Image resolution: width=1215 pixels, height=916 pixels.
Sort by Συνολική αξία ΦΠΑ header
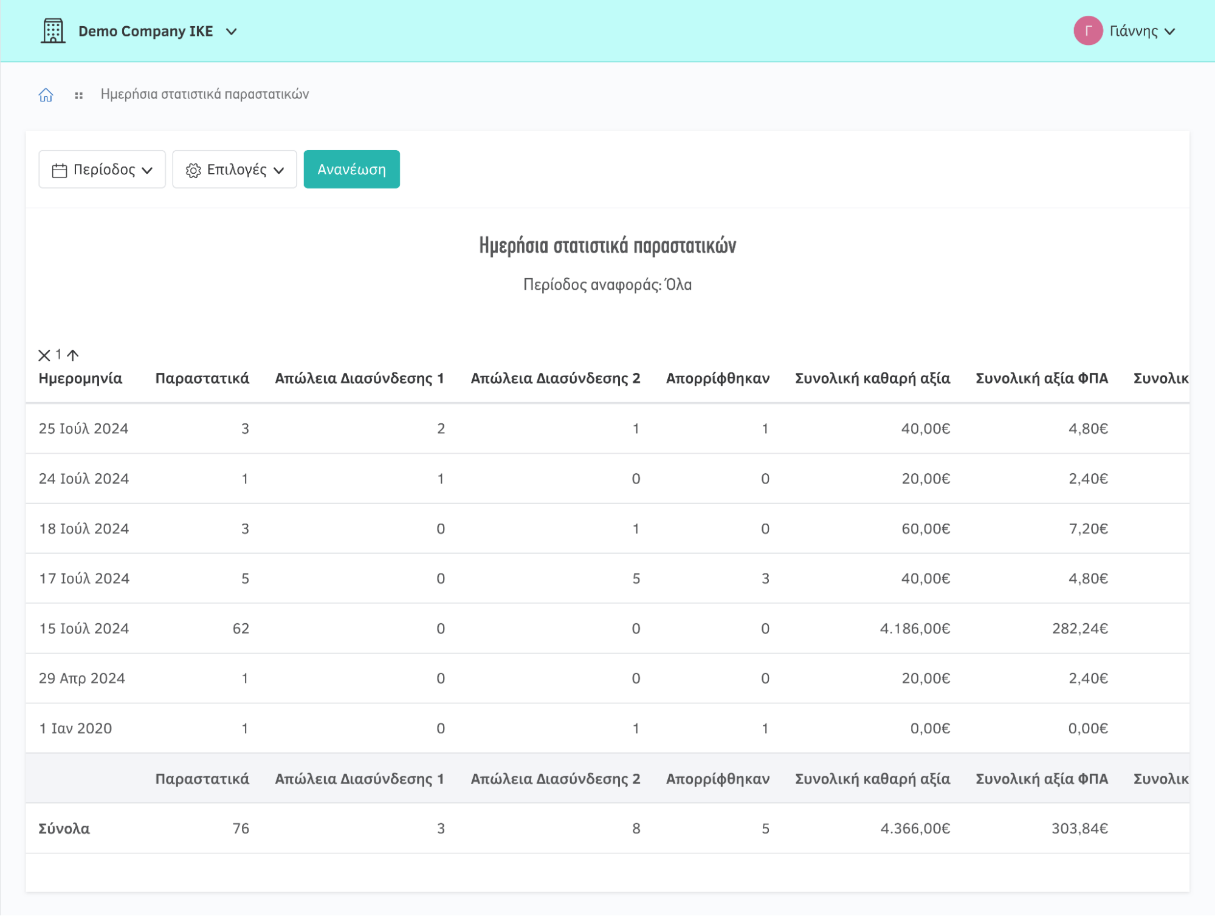click(1042, 378)
